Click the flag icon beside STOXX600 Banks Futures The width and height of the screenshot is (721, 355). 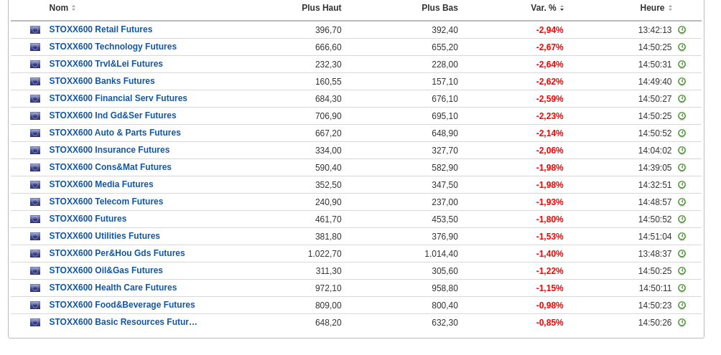click(35, 82)
